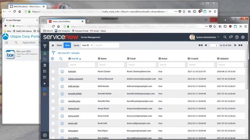250x140 pixels.
Task: Jump to the last page of users
Action: click(241, 45)
